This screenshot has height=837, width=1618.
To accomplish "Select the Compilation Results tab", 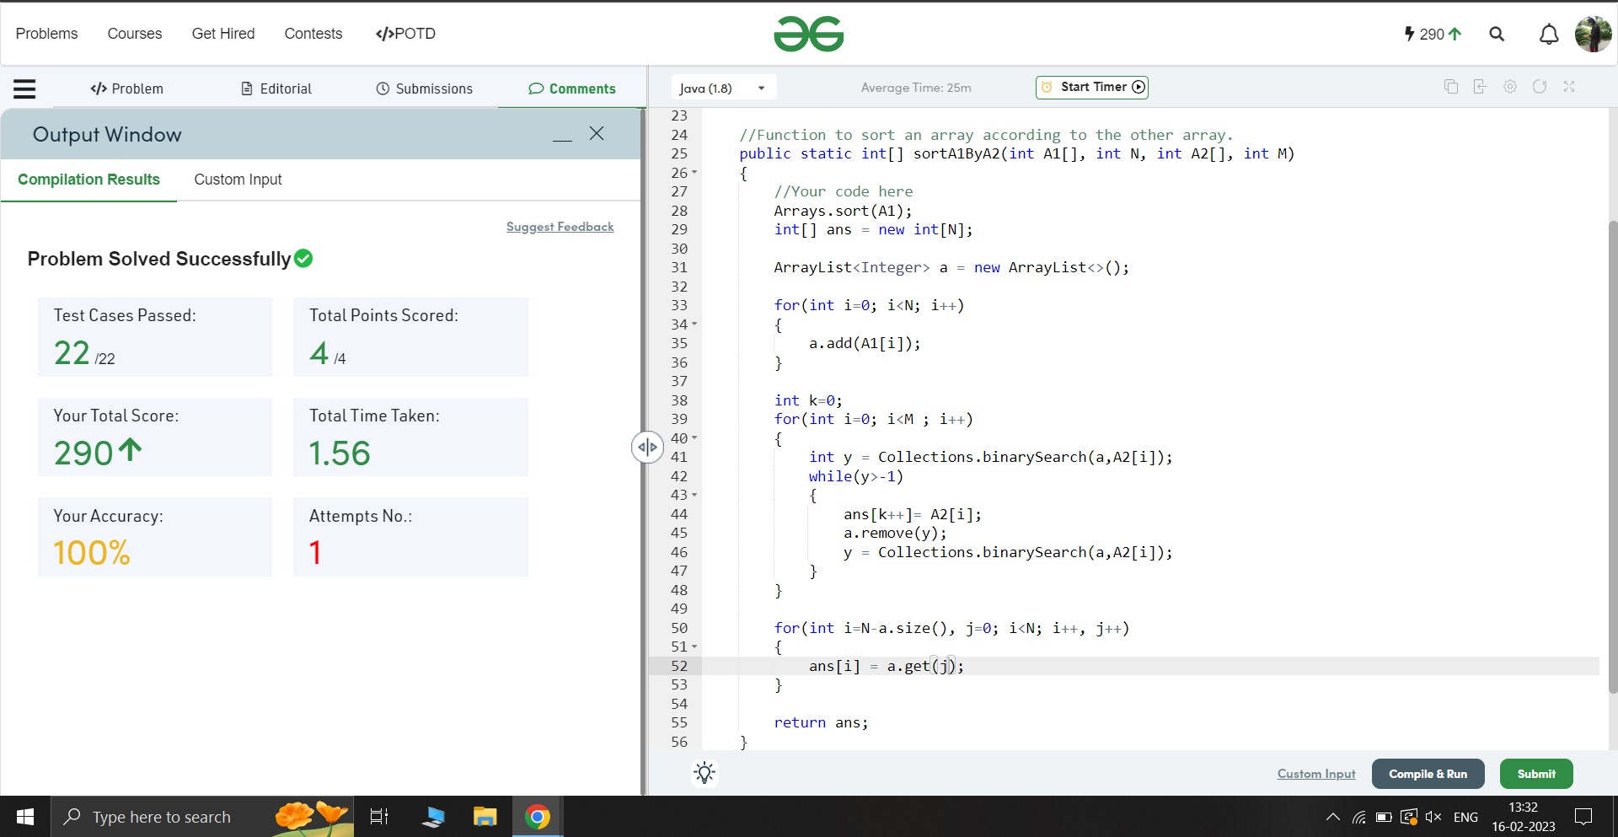I will point(88,180).
